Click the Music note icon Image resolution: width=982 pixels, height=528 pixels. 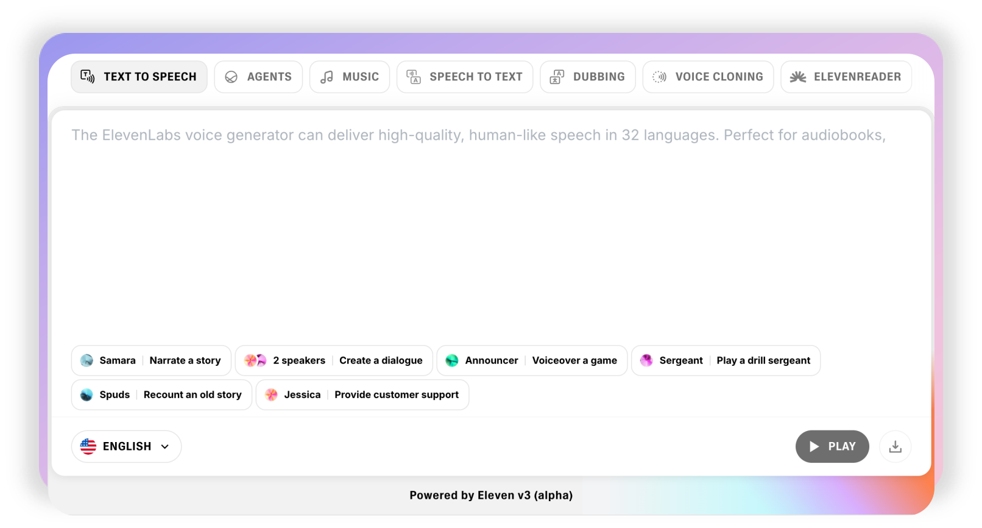coord(327,77)
